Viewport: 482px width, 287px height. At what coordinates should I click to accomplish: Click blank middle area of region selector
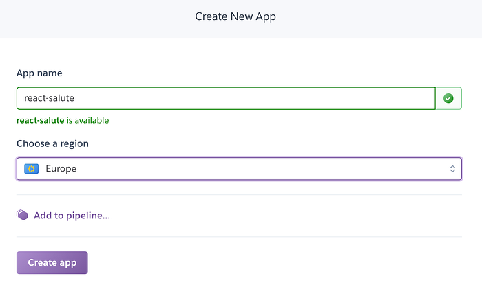[x=262, y=168]
